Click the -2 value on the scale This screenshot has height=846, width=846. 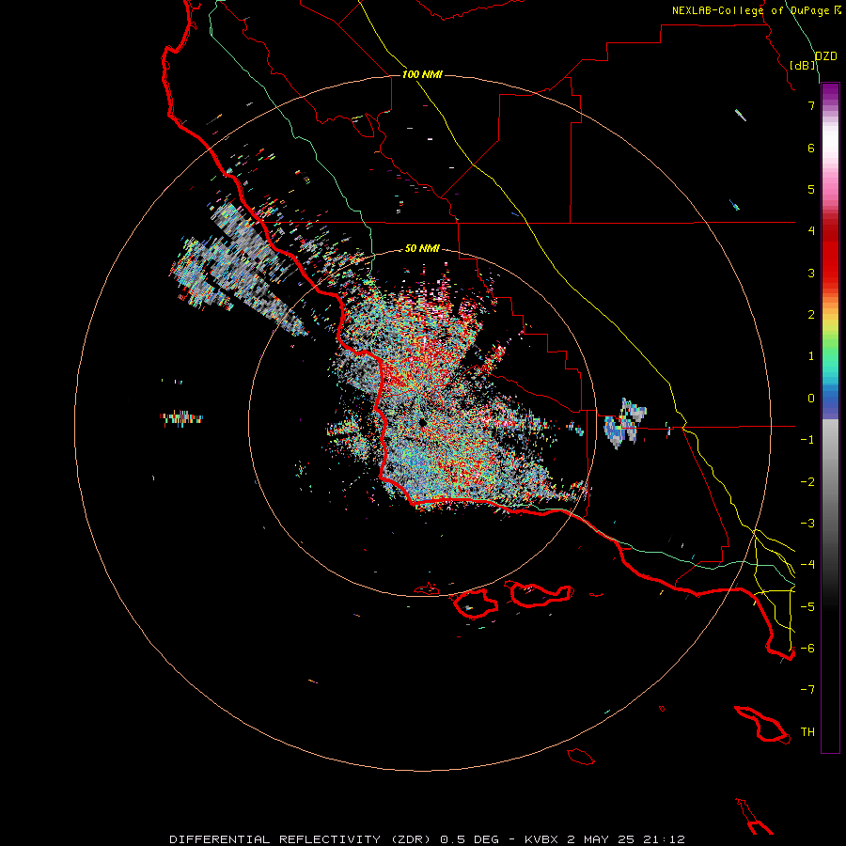click(x=807, y=482)
